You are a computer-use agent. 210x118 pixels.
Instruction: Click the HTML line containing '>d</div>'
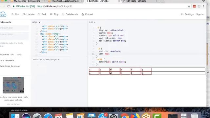(x=55, y=42)
